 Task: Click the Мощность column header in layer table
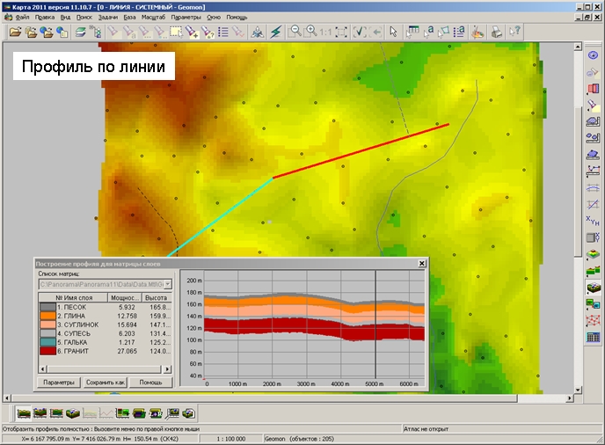pos(122,298)
